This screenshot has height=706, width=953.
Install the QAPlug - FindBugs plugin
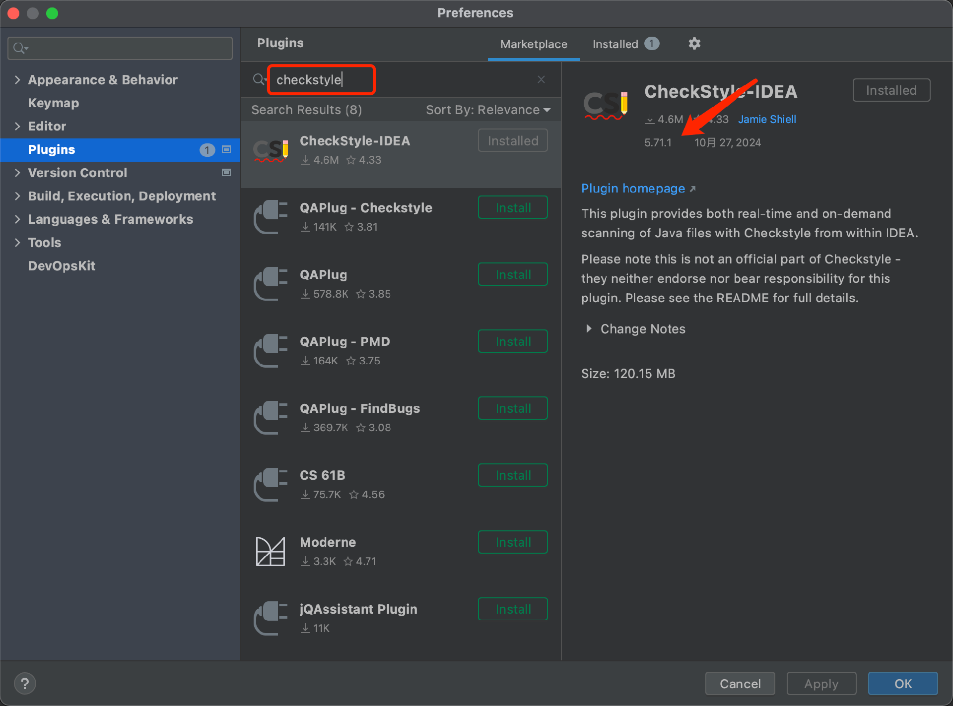pos(513,408)
